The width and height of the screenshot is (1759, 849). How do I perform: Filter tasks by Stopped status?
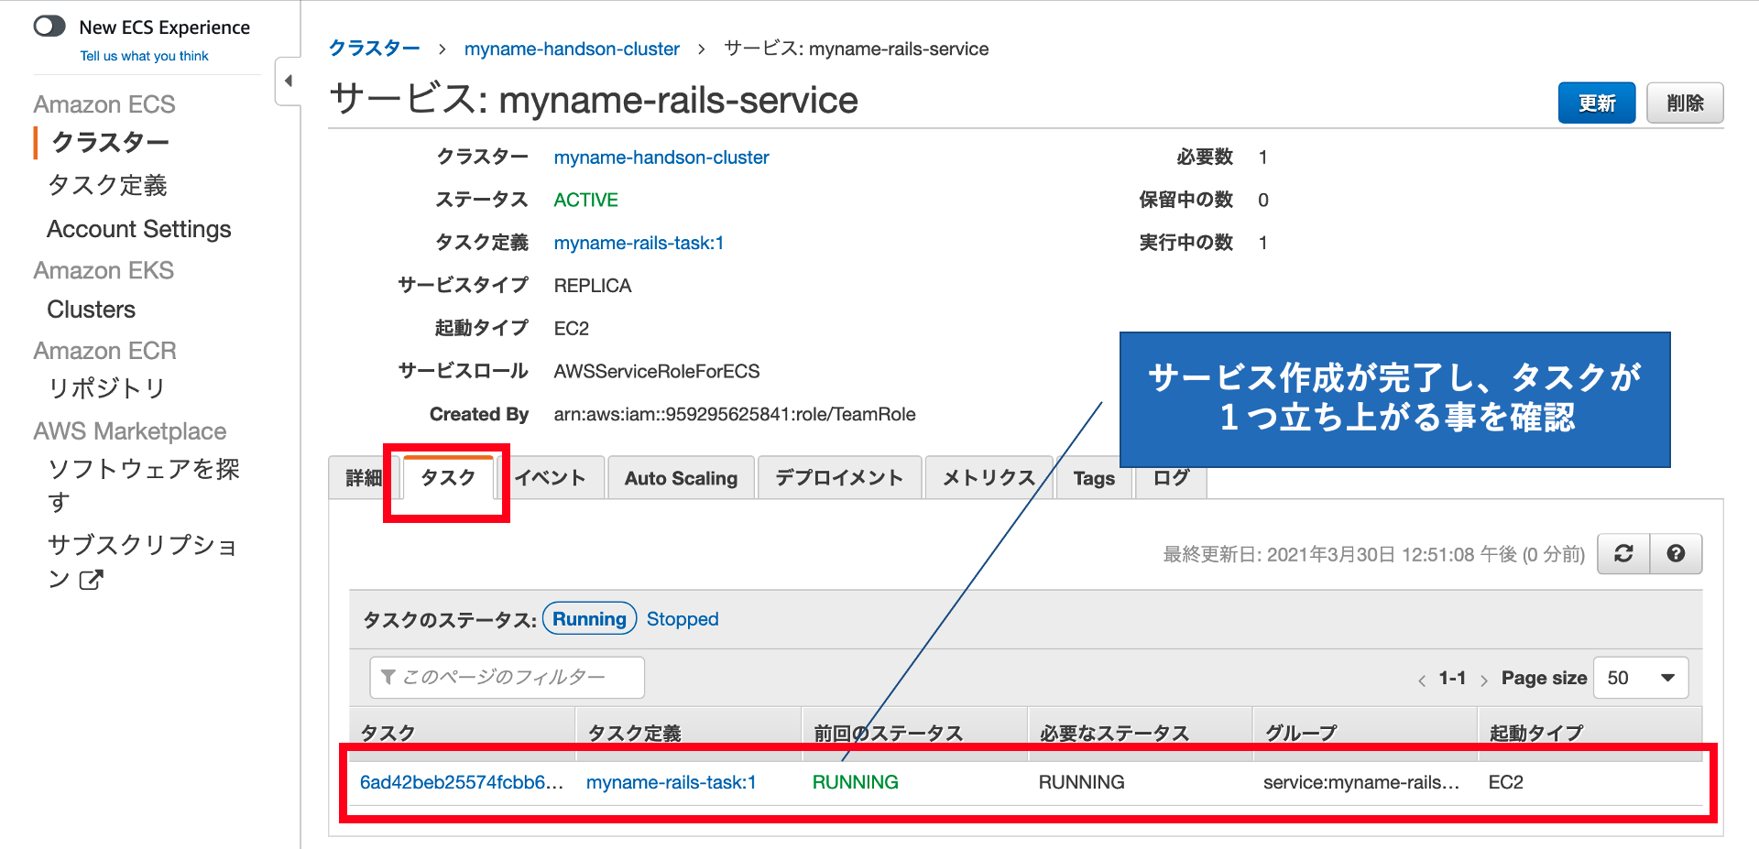point(683,619)
